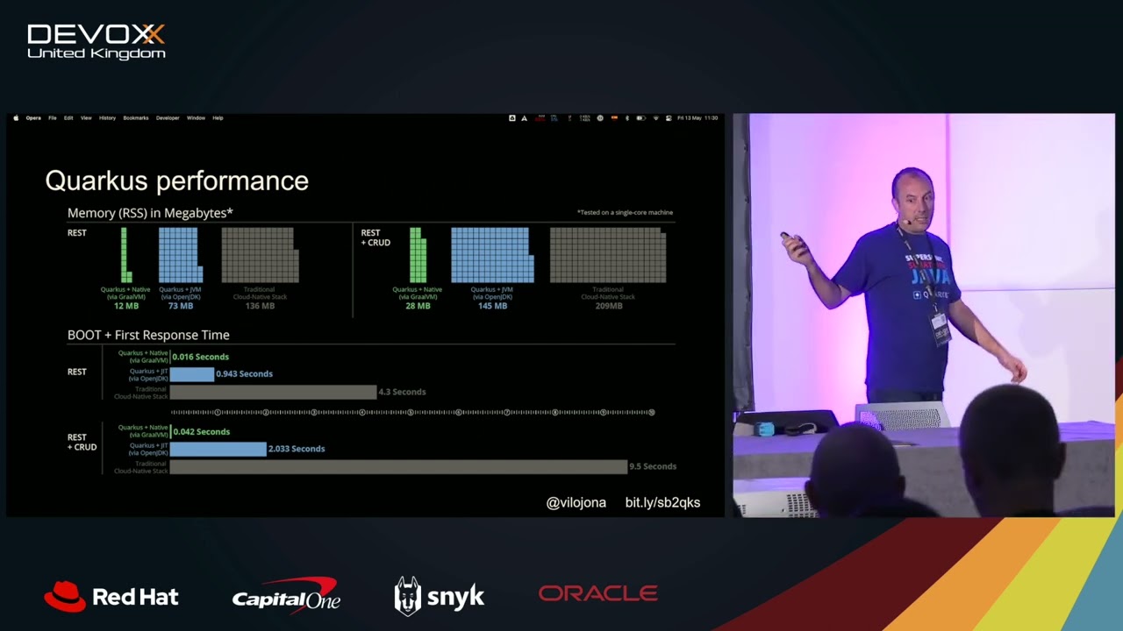Open the Apple menu
Image resolution: width=1123 pixels, height=631 pixels.
point(16,117)
